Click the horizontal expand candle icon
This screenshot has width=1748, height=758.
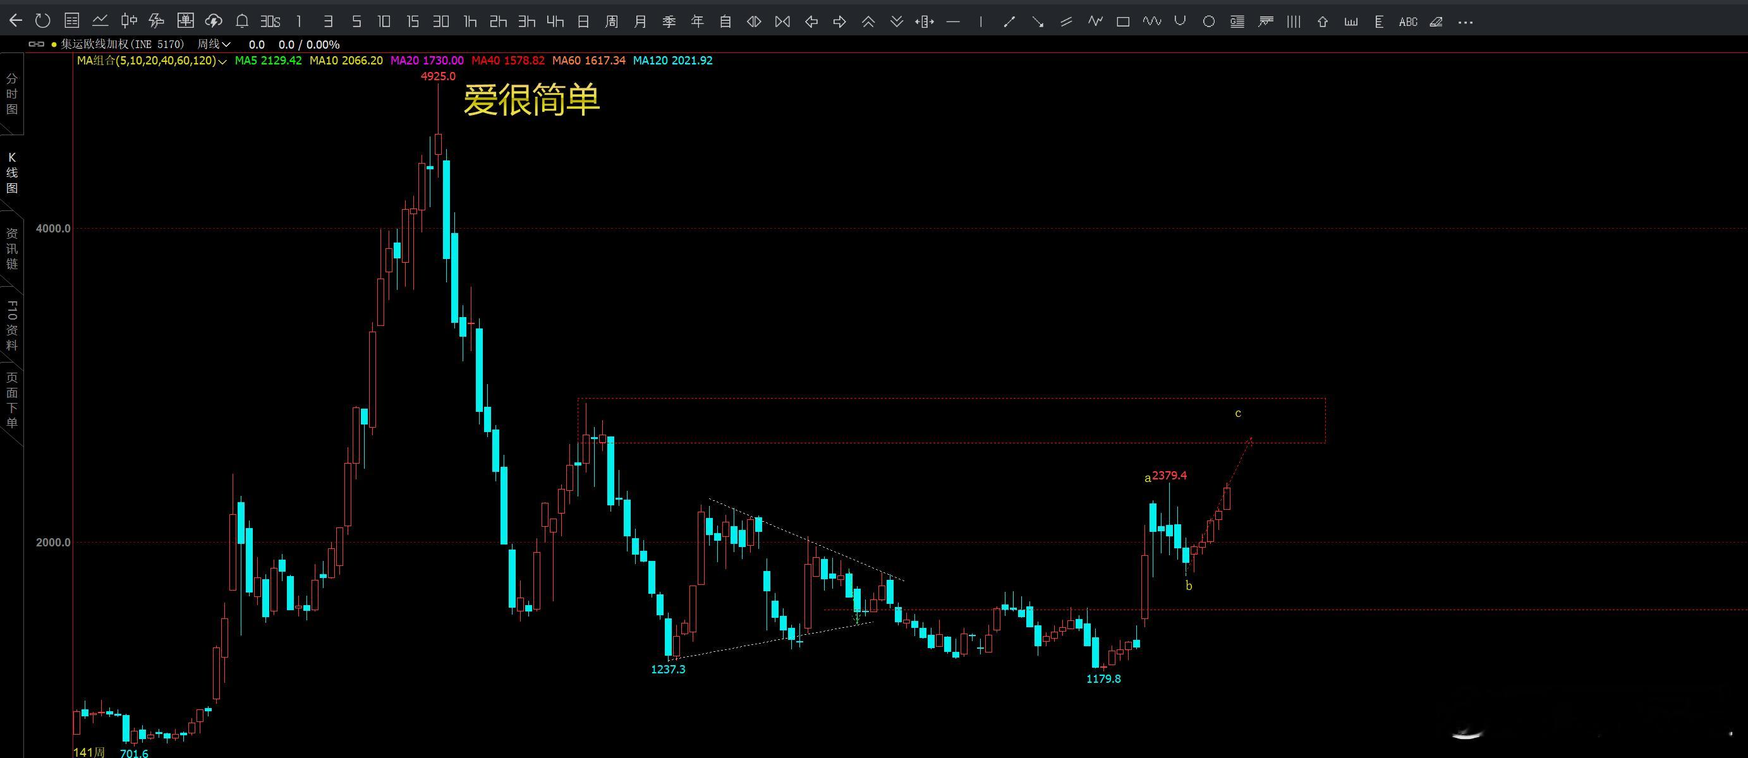924,21
